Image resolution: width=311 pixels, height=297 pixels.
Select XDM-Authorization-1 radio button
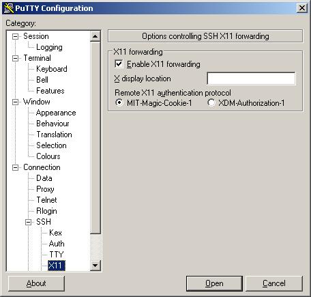tap(211, 102)
